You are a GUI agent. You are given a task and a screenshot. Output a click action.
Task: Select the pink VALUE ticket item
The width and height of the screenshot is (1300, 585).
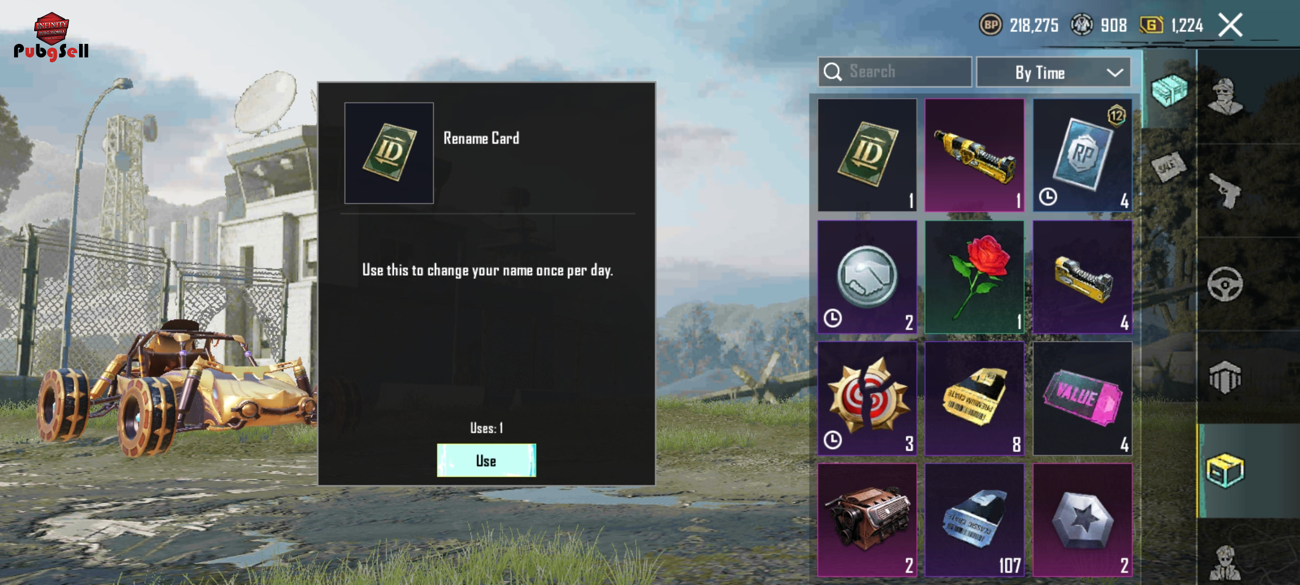(x=1082, y=398)
